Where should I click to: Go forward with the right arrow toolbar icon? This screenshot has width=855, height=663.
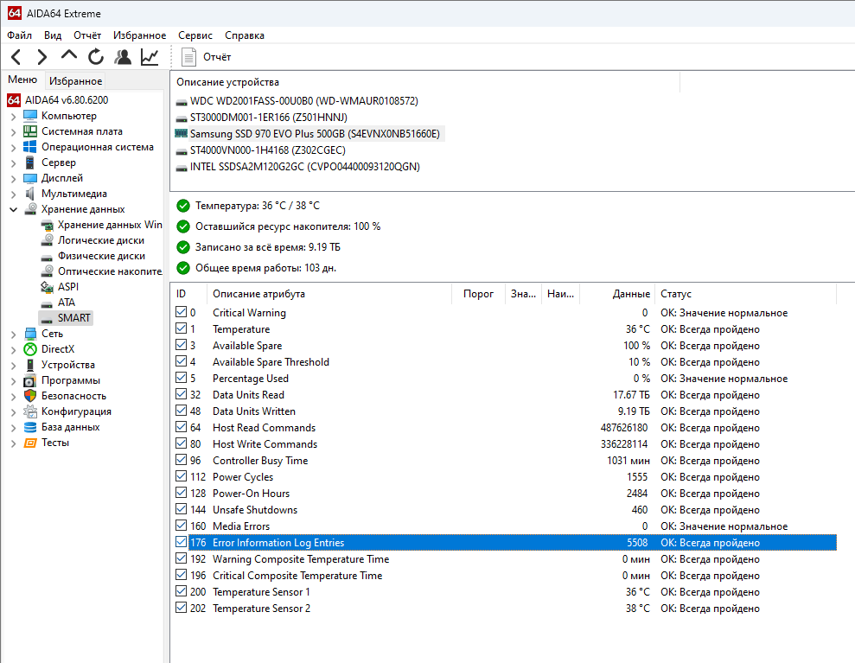tap(42, 57)
